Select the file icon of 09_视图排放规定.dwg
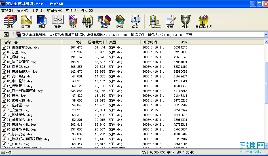The image size is (268, 156). (4, 47)
